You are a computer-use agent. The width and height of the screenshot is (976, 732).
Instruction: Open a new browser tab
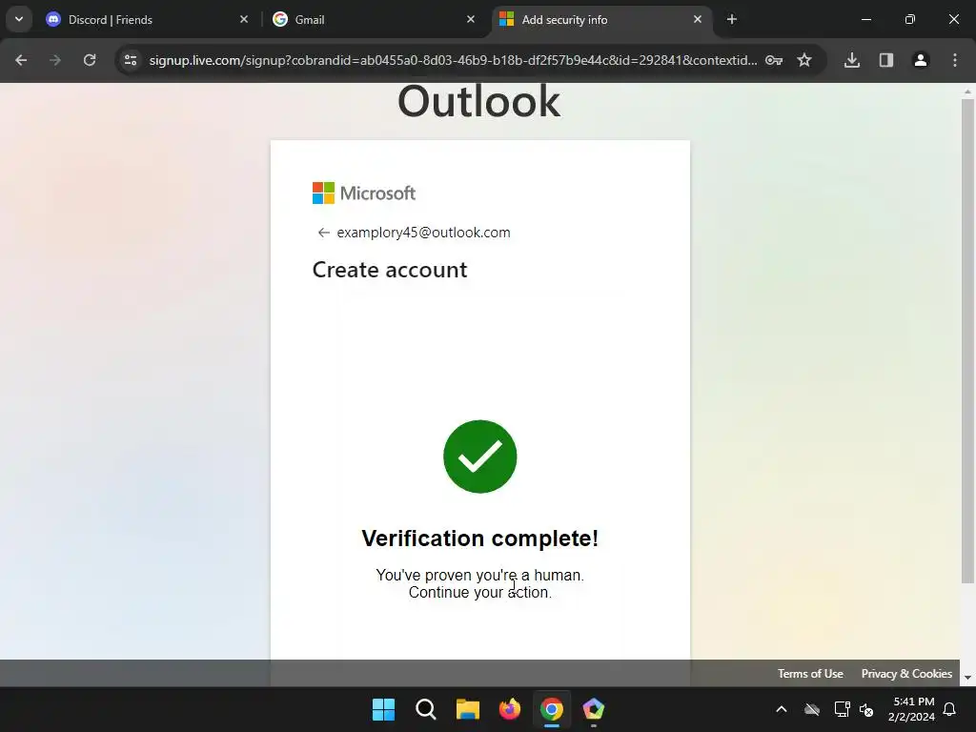point(732,20)
